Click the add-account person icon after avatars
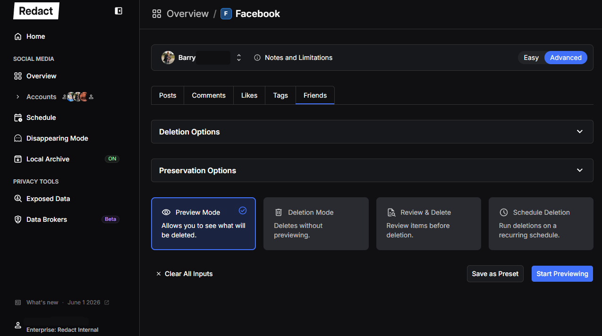 pos(91,97)
